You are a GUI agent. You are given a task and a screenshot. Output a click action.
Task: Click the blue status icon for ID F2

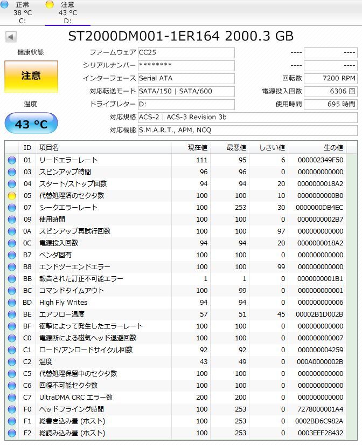12,433
